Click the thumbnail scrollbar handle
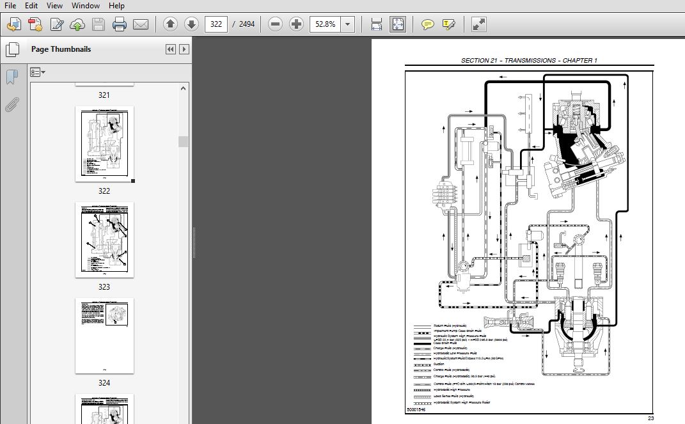This screenshot has height=424, width=685. 183,141
